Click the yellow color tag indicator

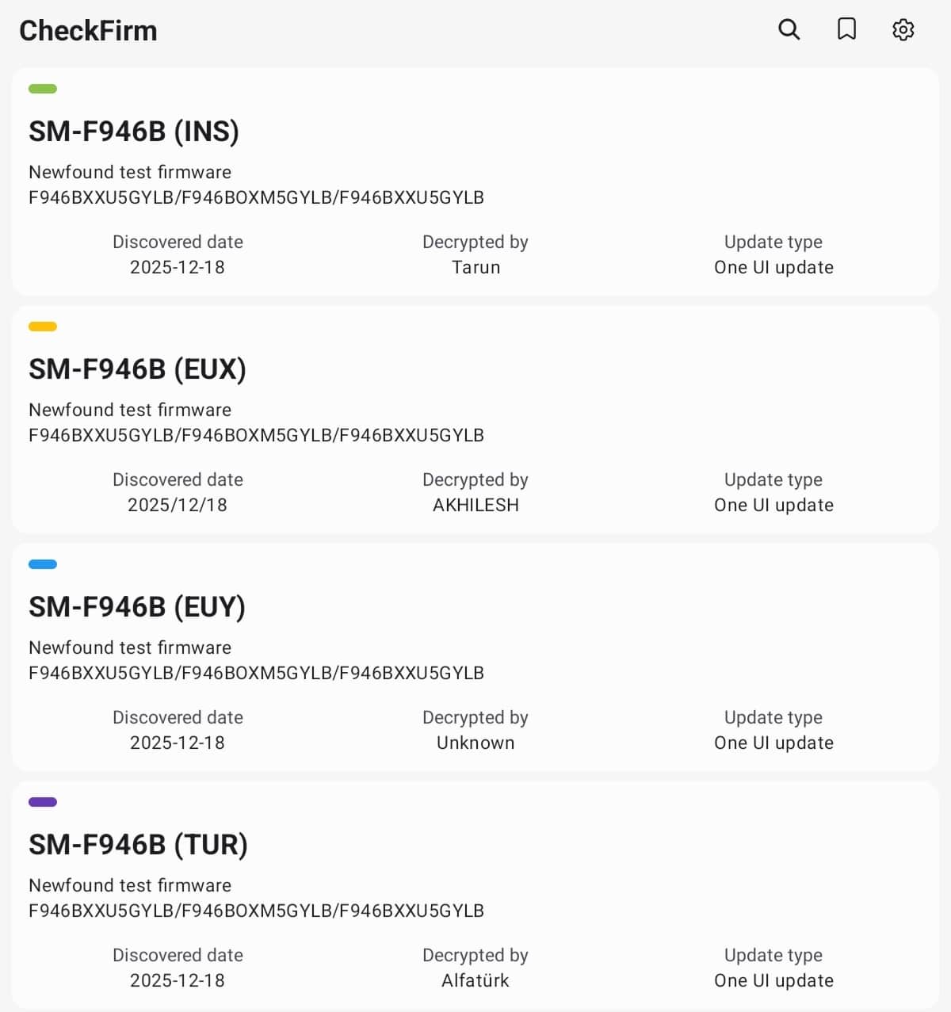pos(43,327)
